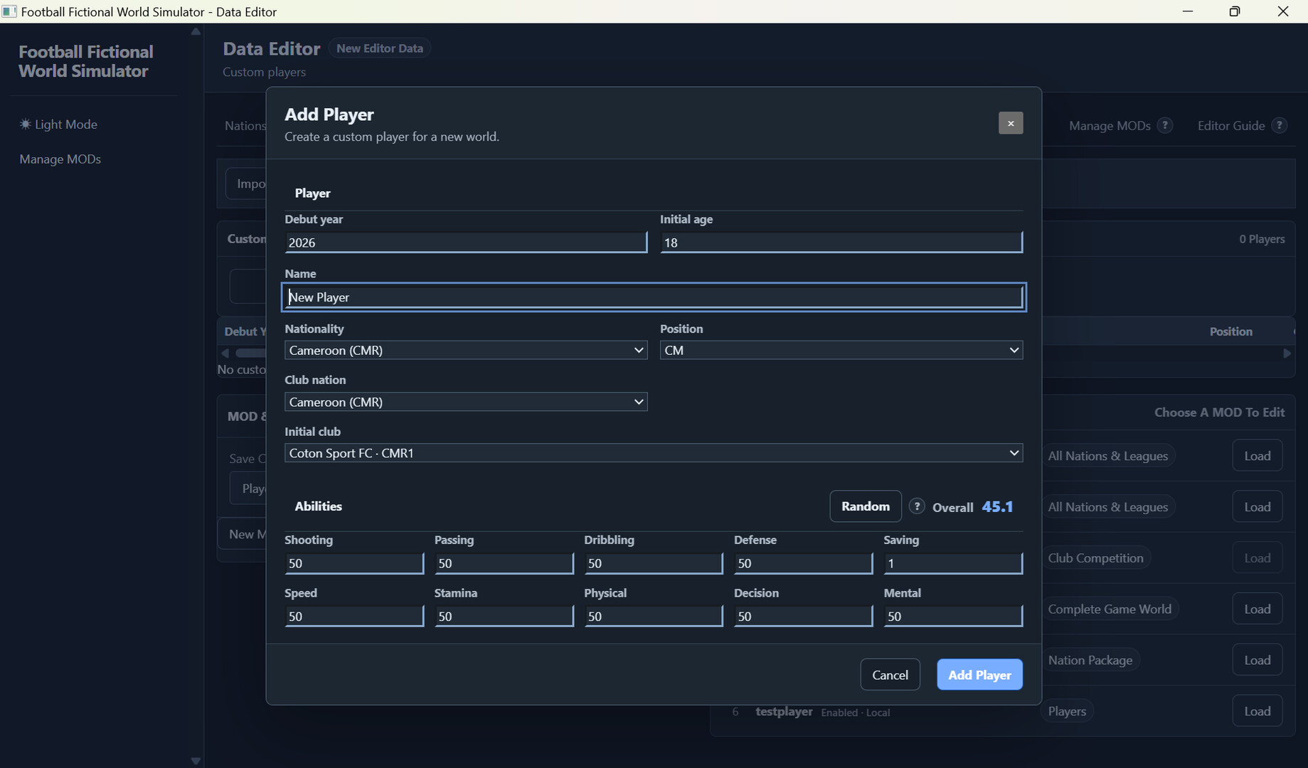Click the help icon beside Manage MODs

coord(1164,125)
